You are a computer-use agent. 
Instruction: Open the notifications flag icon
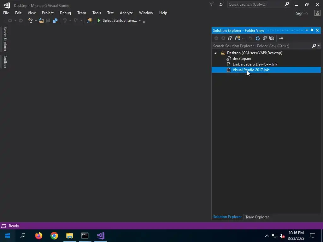point(212,4)
